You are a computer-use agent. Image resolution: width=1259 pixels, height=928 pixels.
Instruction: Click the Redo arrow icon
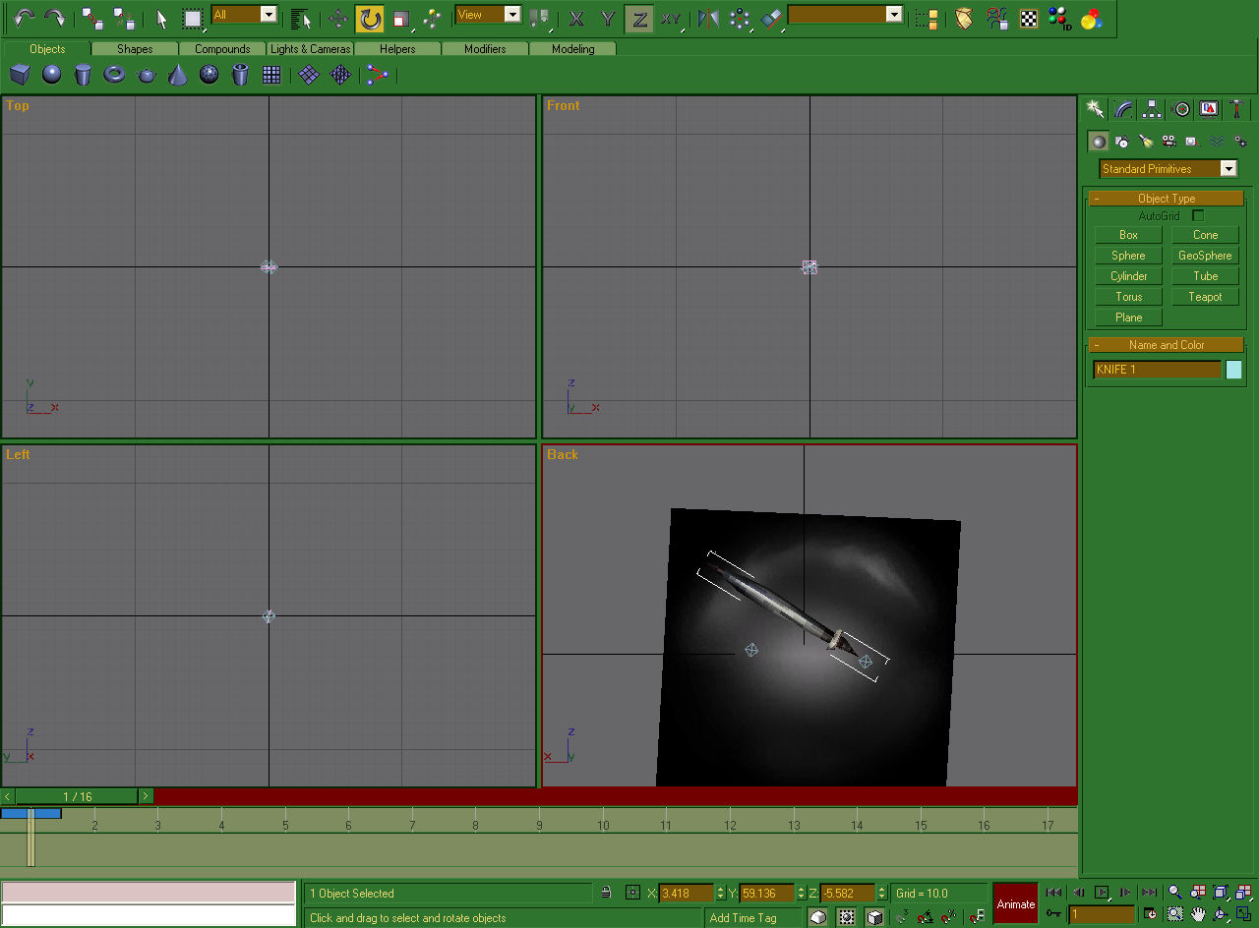coord(55,18)
